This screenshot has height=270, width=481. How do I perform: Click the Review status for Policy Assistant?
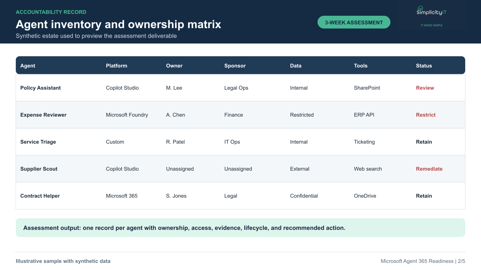tap(425, 88)
